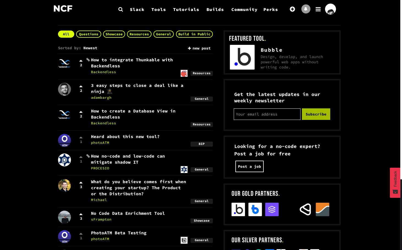Open the PROCESIO author name link
The width and height of the screenshot is (402, 250).
(100, 168)
